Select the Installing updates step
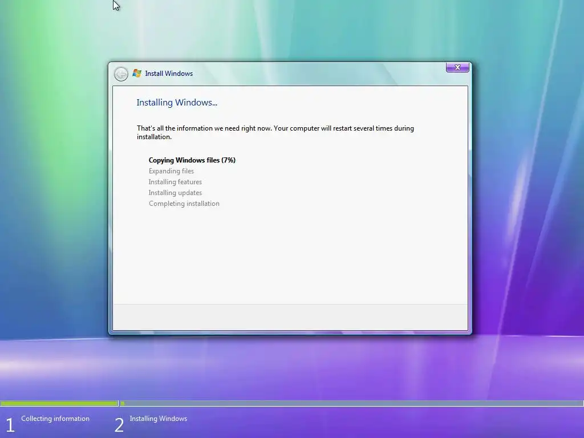 pos(175,193)
